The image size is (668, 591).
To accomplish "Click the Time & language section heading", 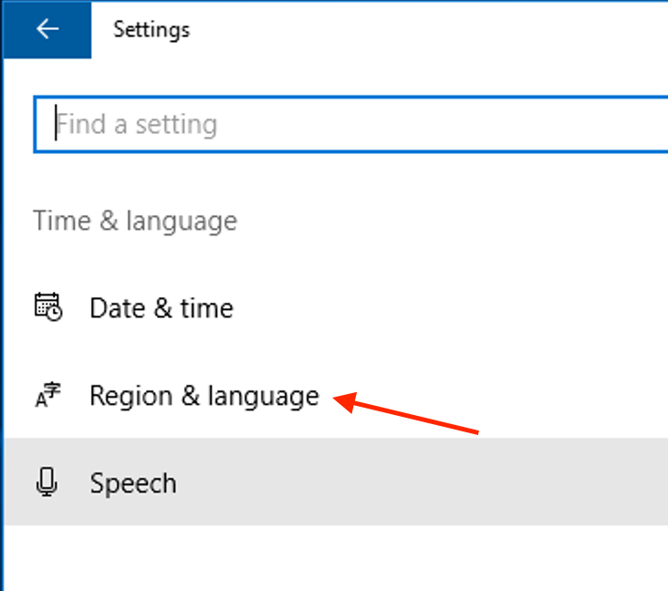I will (x=135, y=222).
